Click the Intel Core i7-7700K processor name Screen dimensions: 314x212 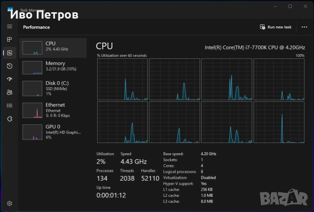[x=255, y=47]
